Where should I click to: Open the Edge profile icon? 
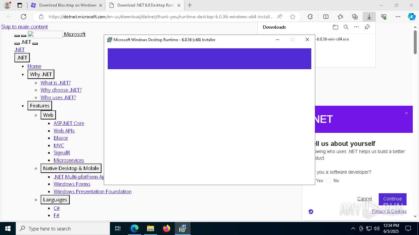(x=7, y=5)
